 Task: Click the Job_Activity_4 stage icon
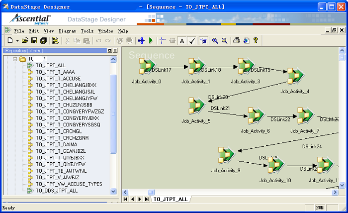coord(295,76)
